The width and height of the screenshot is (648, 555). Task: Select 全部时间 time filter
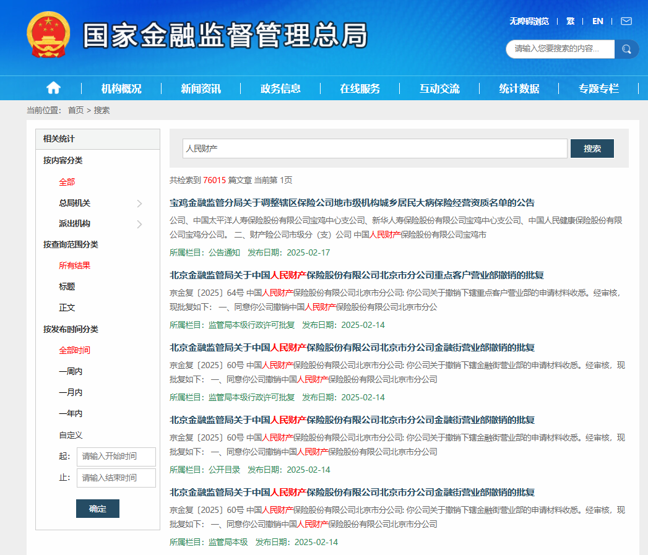pyautogui.click(x=74, y=350)
